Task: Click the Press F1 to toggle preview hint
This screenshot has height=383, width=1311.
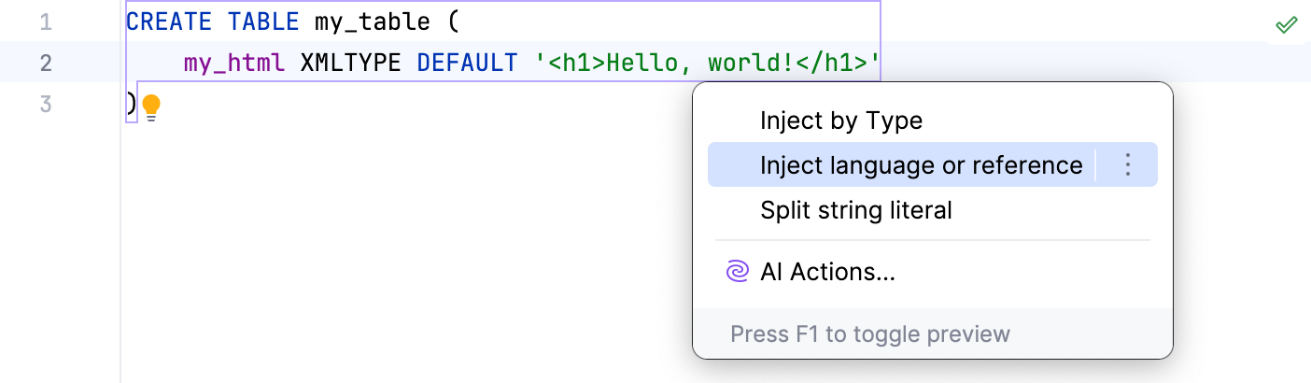Action: coord(869,333)
